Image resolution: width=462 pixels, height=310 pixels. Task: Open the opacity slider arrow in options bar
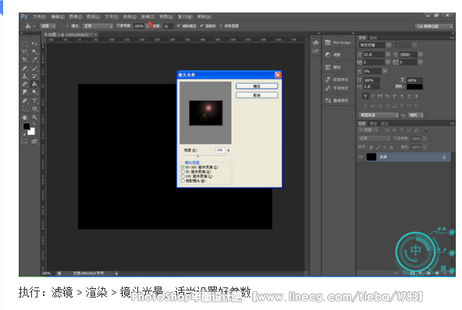147,26
